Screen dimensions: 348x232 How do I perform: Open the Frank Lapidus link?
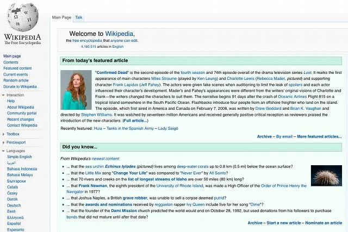(126, 85)
